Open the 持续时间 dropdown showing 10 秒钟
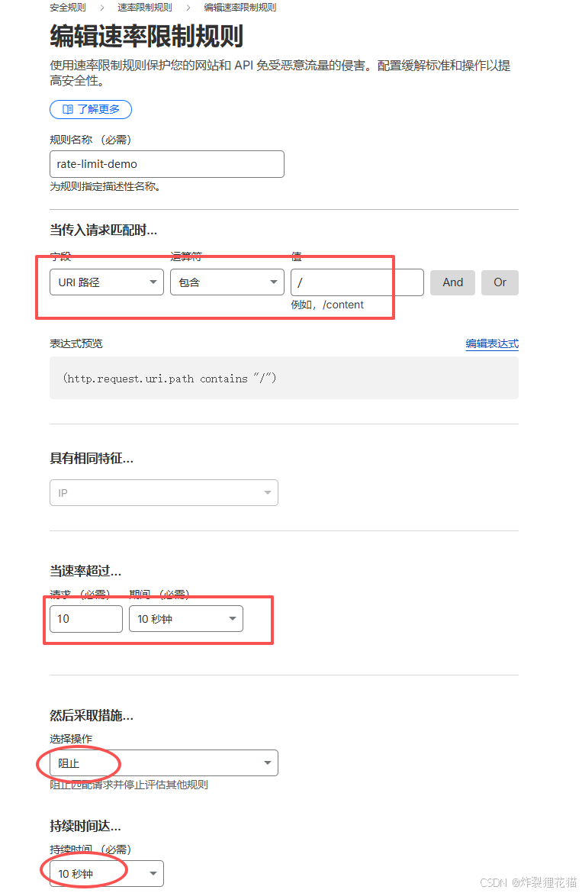582x893 pixels. [106, 873]
